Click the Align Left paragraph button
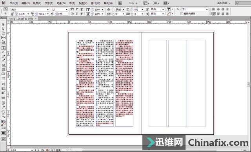Image resolution: width=251 pixels, height=152 pixels. pyautogui.click(x=213, y=9)
